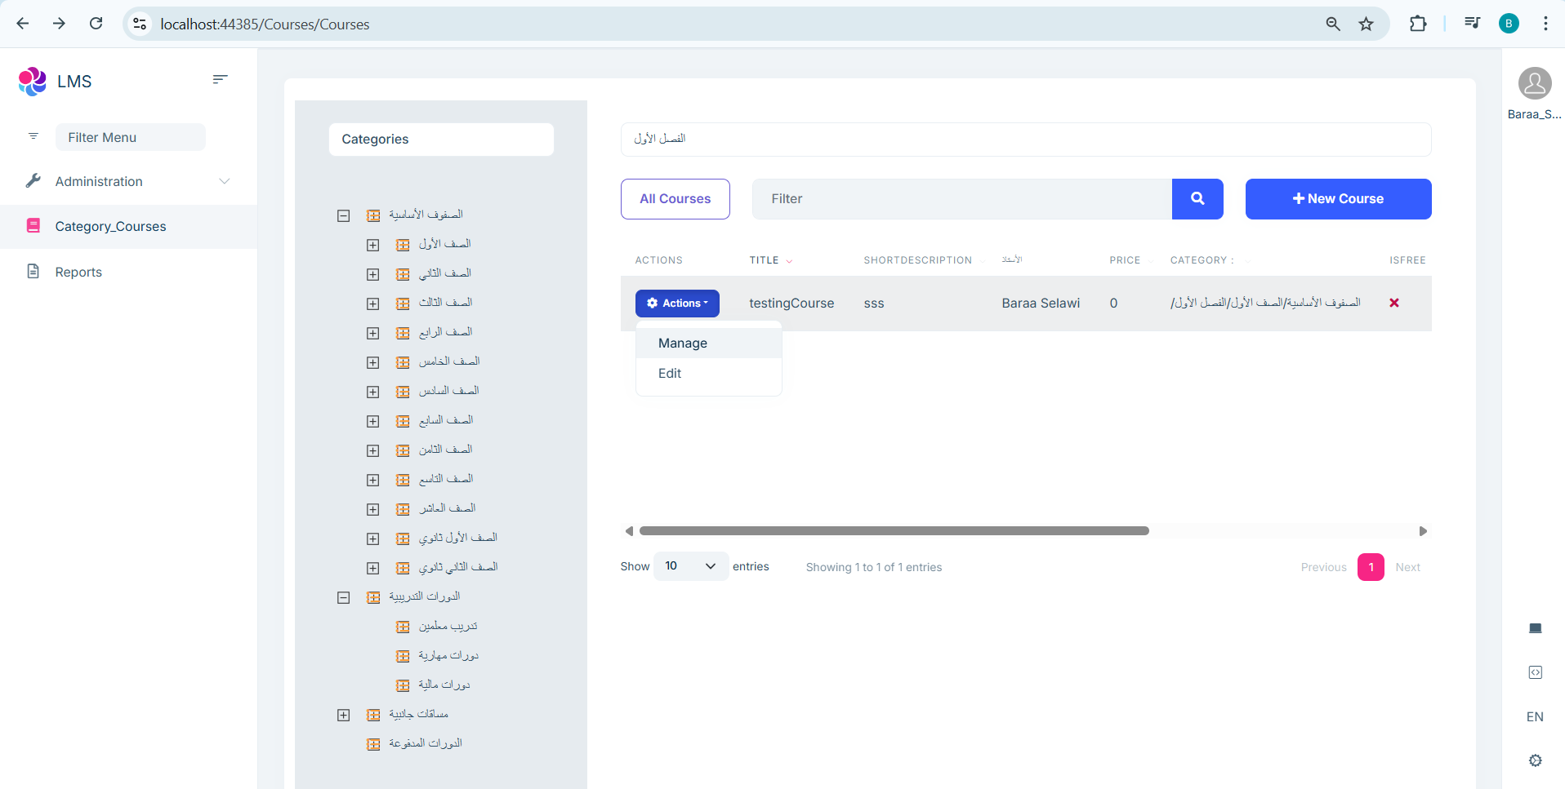Choose Manage from the Actions menu

pyautogui.click(x=709, y=344)
